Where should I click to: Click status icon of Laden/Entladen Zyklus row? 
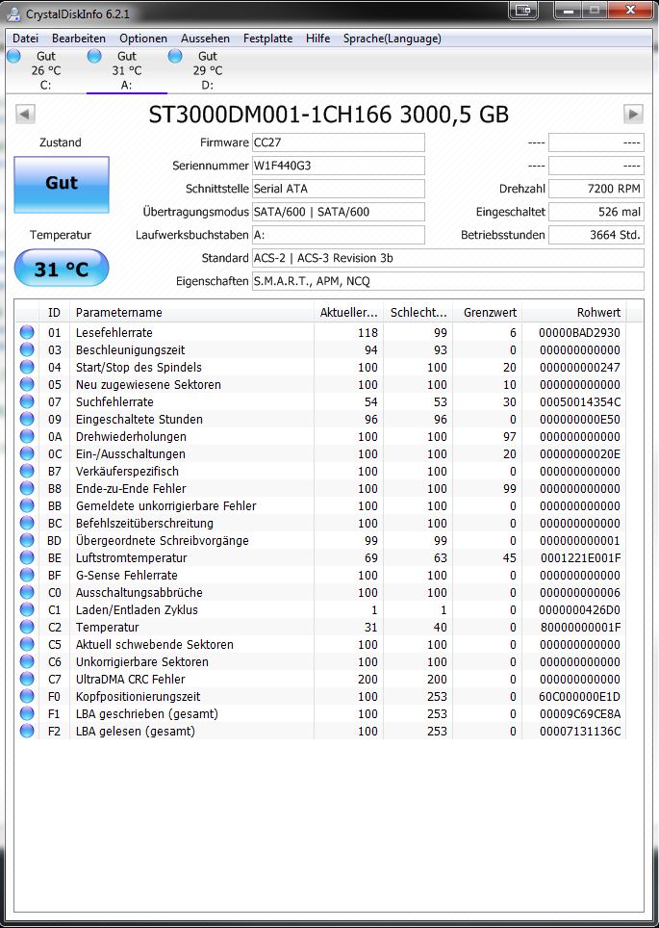tap(27, 609)
